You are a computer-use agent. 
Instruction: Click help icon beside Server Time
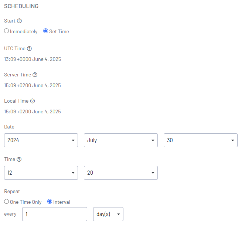click(35, 75)
